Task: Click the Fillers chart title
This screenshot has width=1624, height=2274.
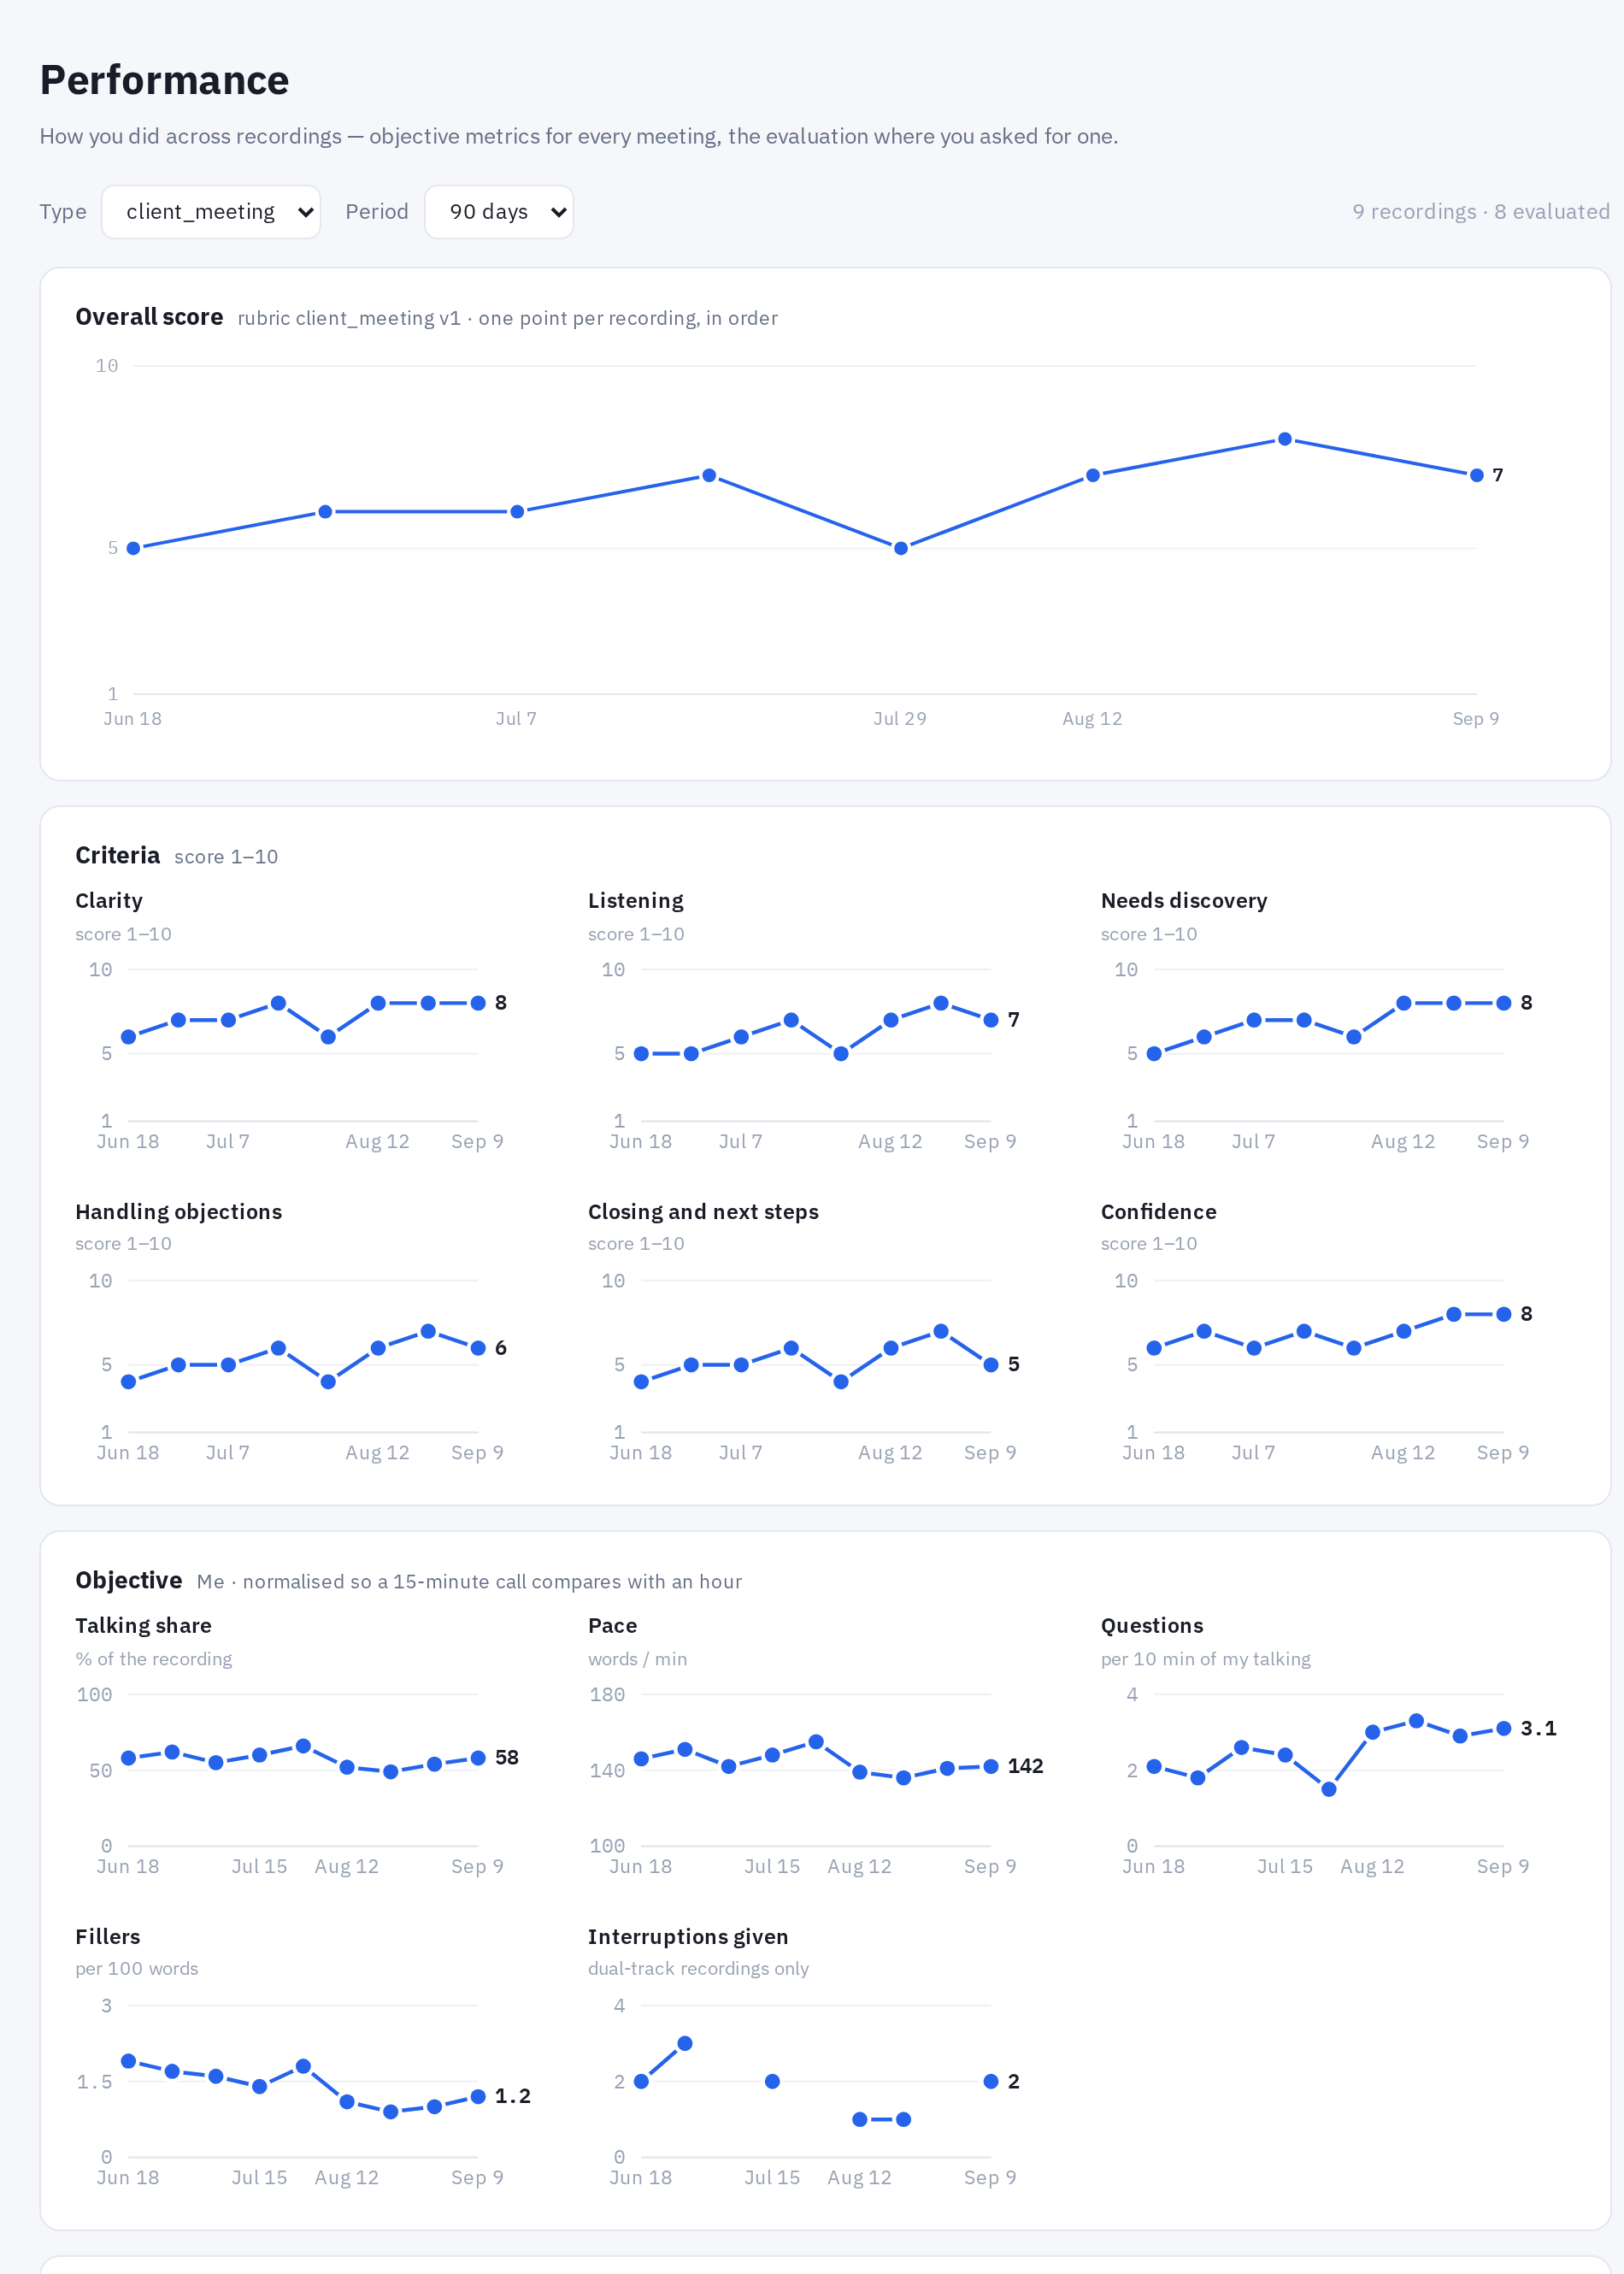Action: (108, 1936)
